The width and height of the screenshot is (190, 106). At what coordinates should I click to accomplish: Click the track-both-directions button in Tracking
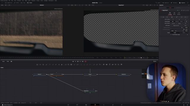tap(177, 17)
